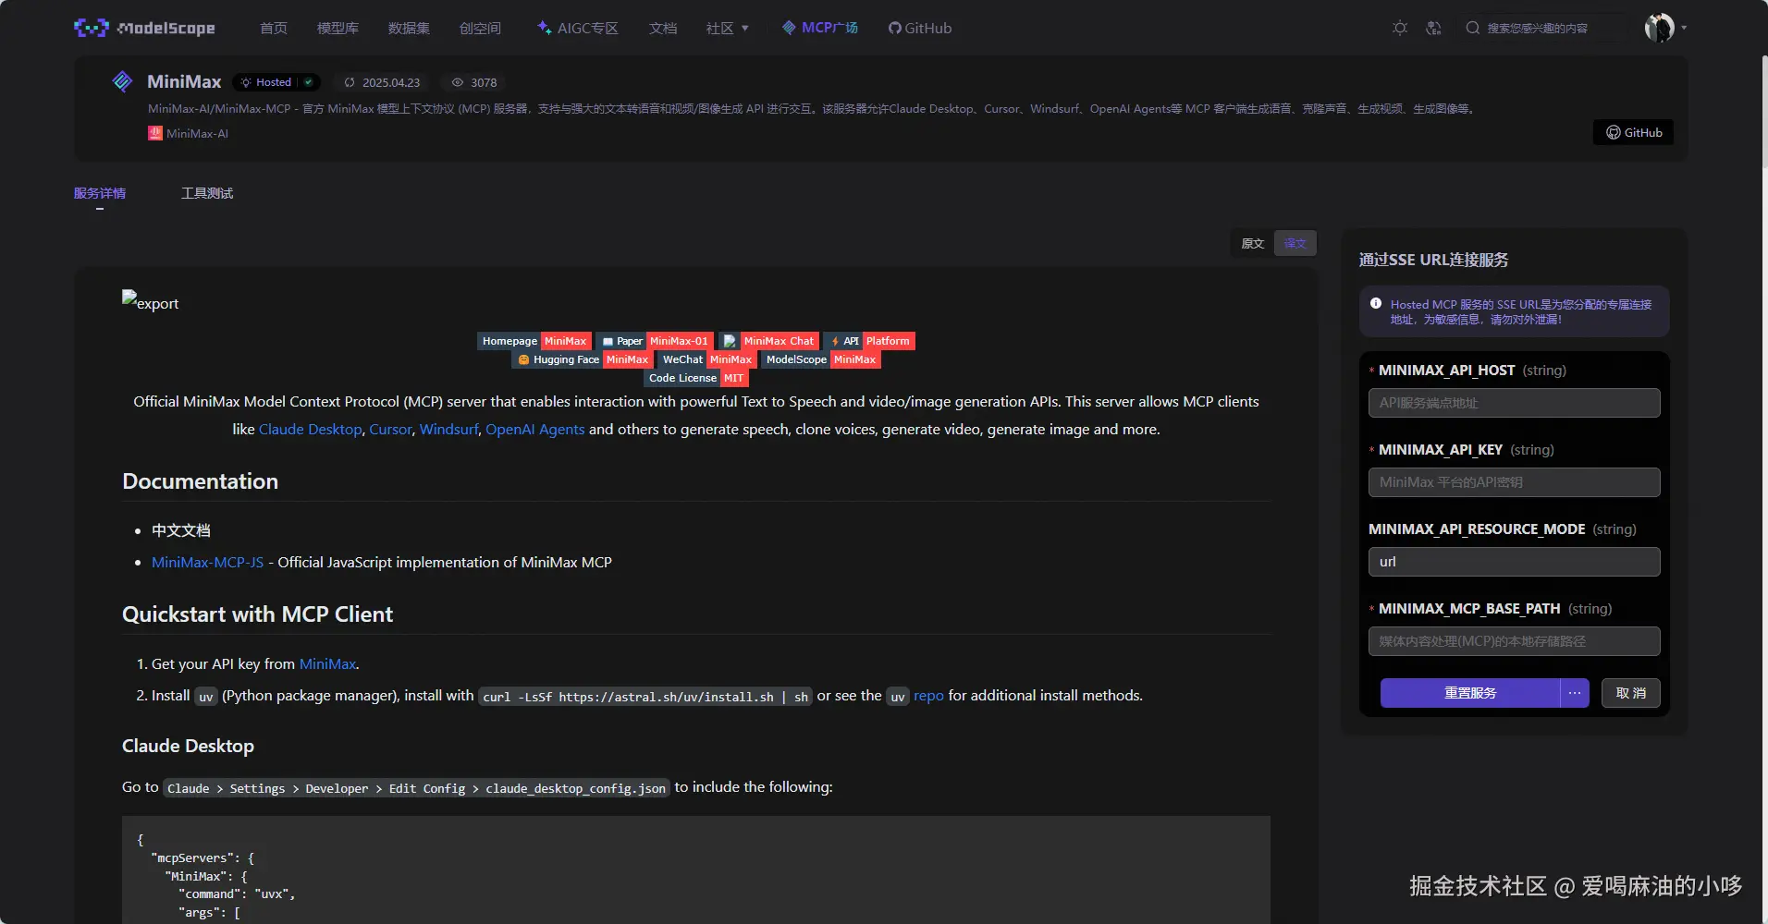The height and width of the screenshot is (924, 1768).
Task: Click the Quickstart with MCP Client heading
Action: pos(257,614)
